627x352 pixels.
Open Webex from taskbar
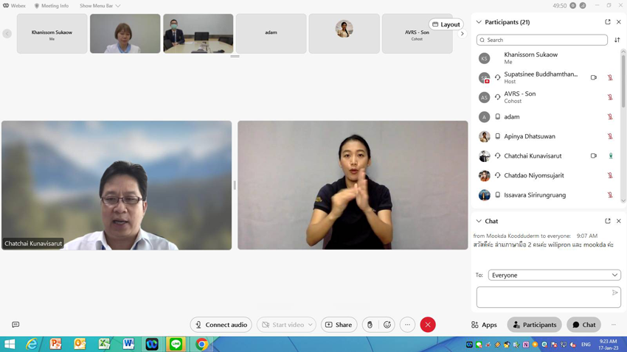click(x=152, y=344)
